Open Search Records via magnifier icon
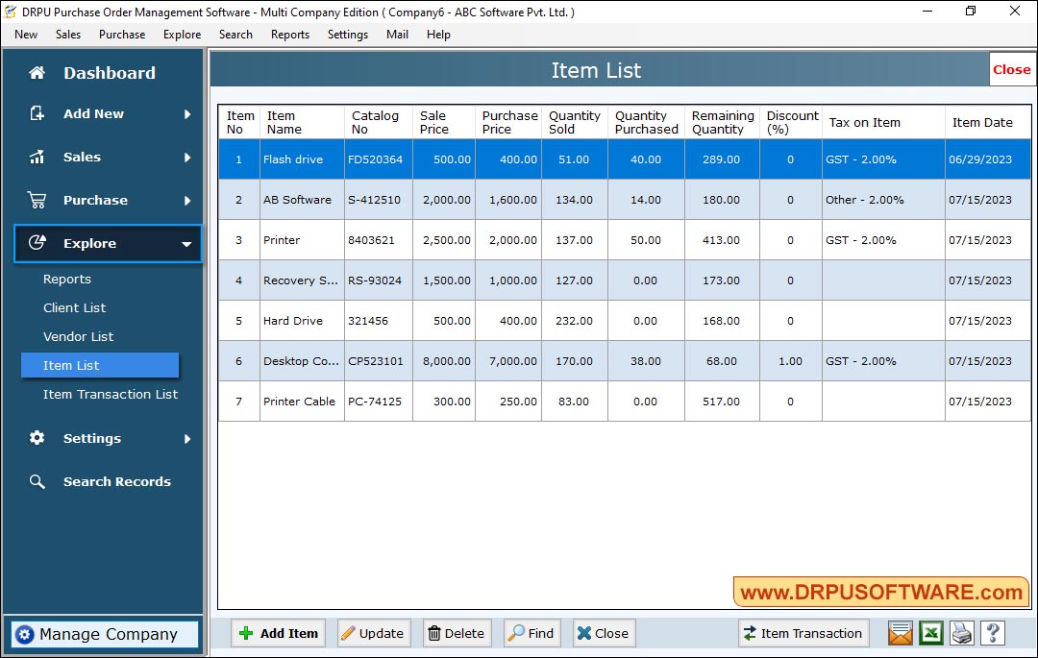The width and height of the screenshot is (1038, 658). coord(37,481)
